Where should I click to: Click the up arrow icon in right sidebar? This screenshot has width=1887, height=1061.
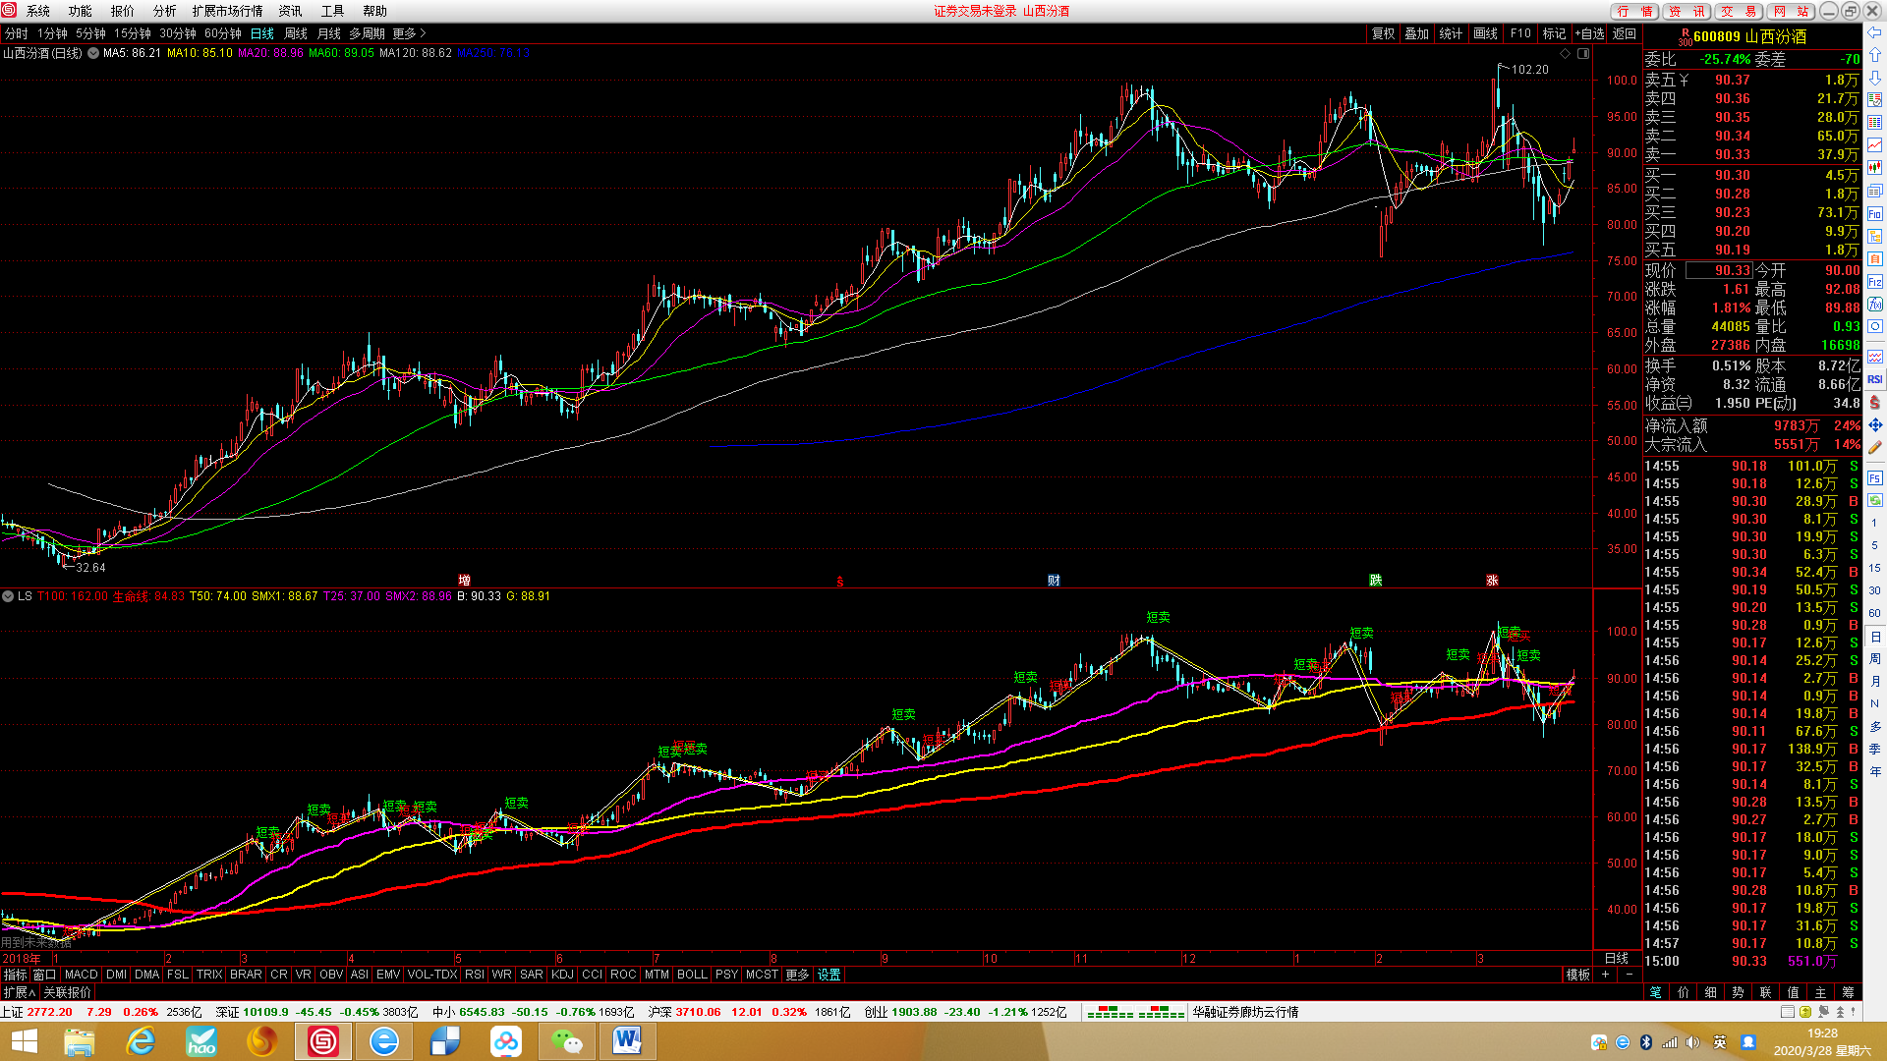click(1875, 56)
